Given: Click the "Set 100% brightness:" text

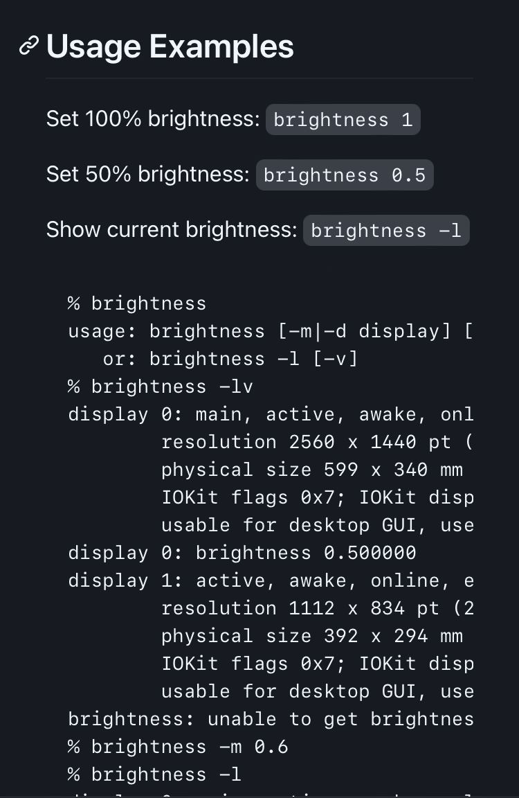Looking at the screenshot, I should [152, 119].
